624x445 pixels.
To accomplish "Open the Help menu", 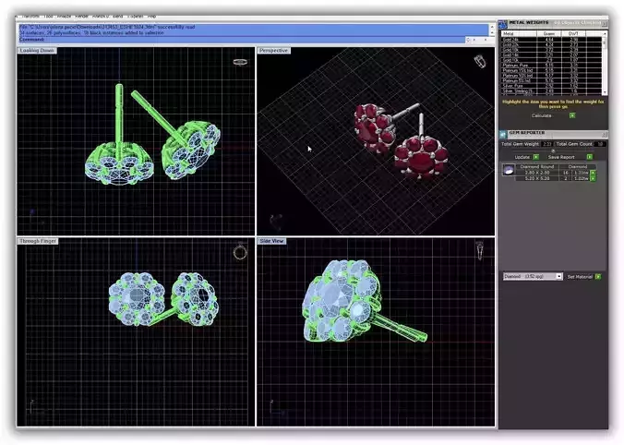I will coord(151,17).
